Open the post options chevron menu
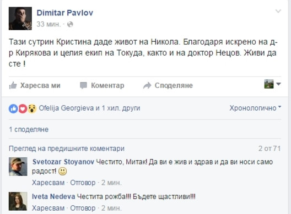The image size is (291, 214). [x=278, y=12]
